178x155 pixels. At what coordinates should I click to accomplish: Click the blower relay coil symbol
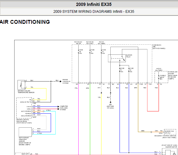tap(111, 58)
